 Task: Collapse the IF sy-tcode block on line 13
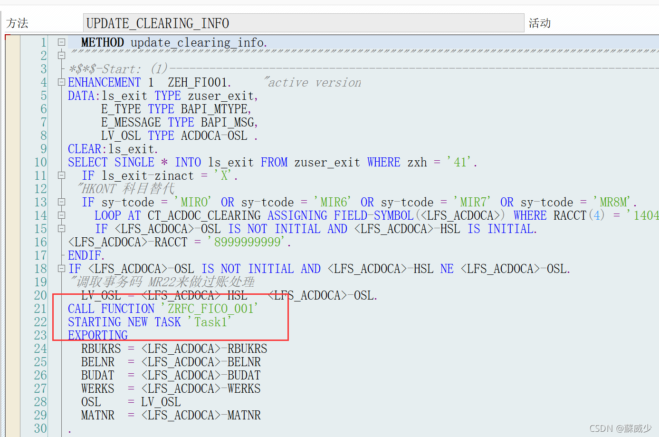61,202
